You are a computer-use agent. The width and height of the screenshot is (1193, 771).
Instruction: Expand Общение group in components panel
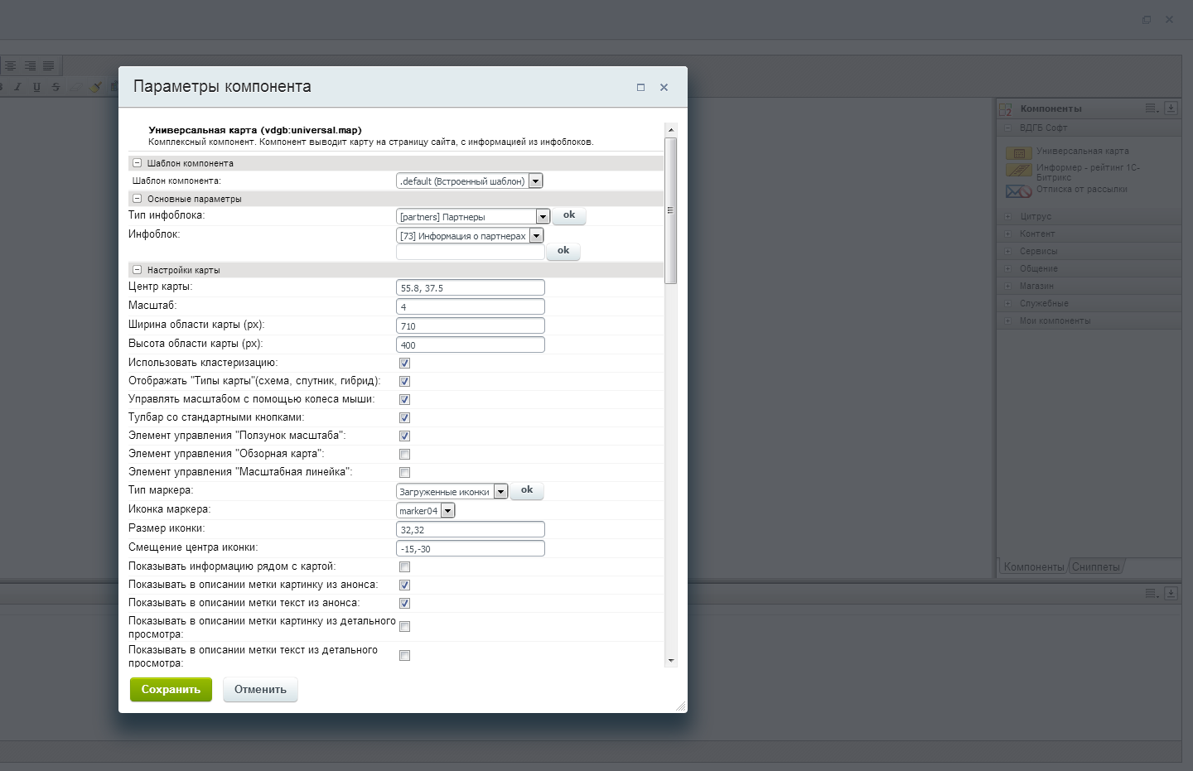[1008, 268]
